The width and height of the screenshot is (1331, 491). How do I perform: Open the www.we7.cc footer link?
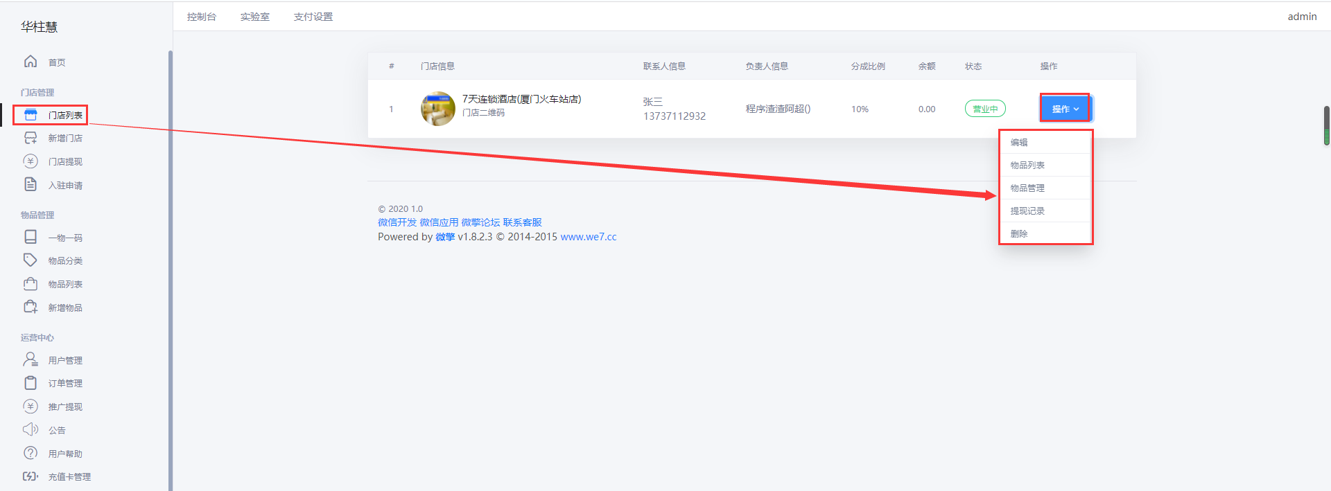coord(589,237)
